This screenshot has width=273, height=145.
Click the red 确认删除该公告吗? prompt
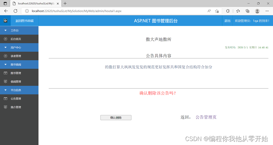point(158,93)
